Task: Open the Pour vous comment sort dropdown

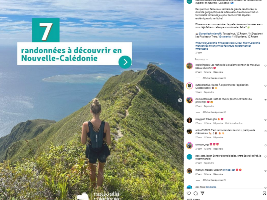Action: tap(202, 59)
